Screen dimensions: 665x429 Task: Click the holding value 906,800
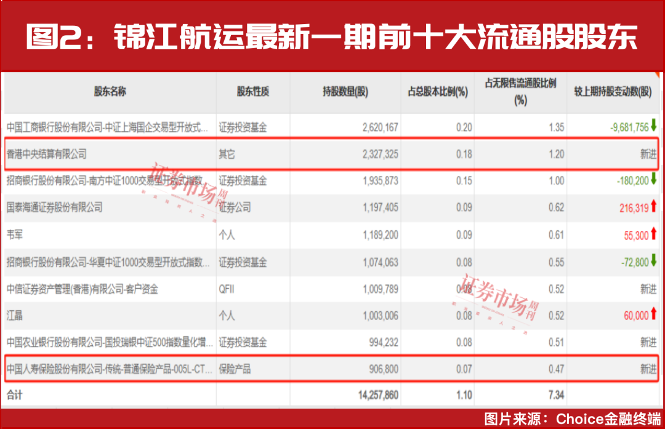click(384, 369)
